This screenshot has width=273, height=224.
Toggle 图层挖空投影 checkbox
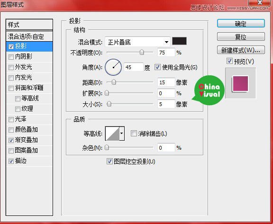(x=109, y=161)
